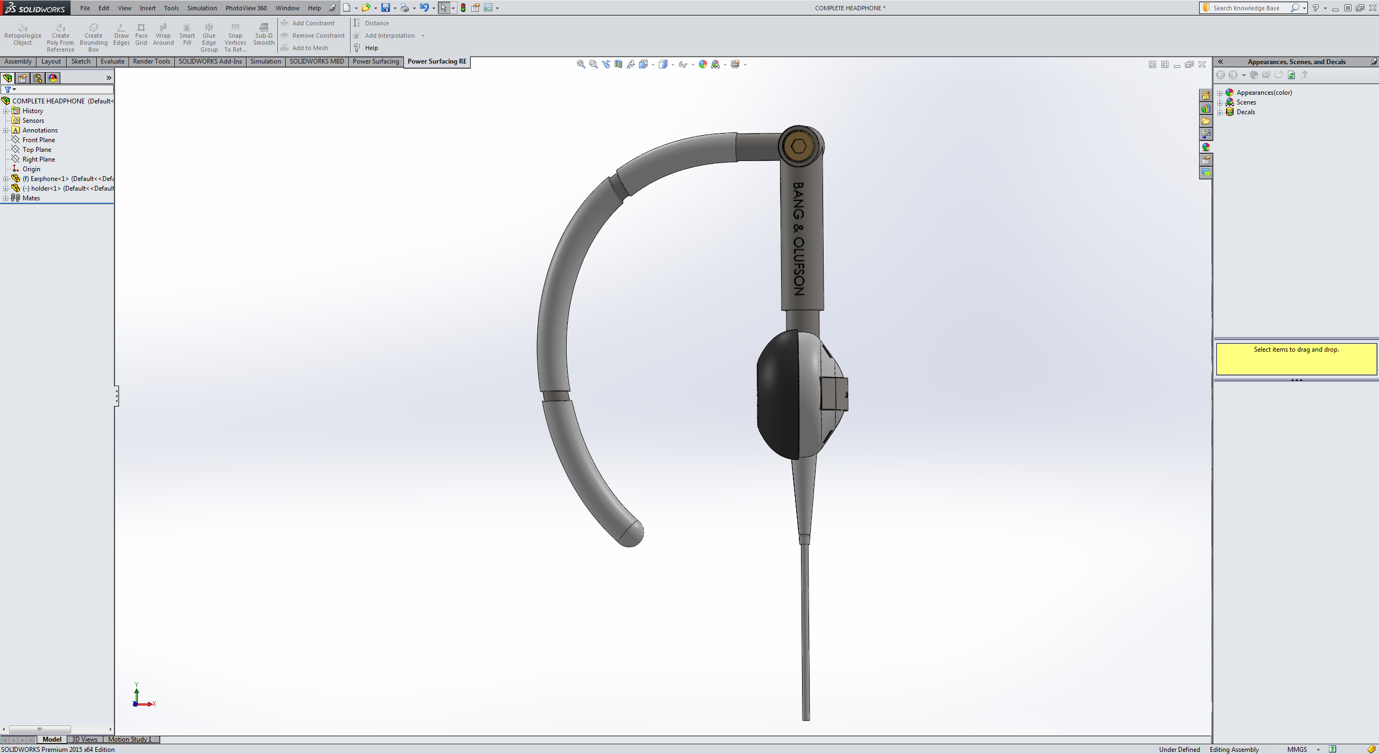Click the Apply Scene icon in view toolbar

tap(715, 64)
